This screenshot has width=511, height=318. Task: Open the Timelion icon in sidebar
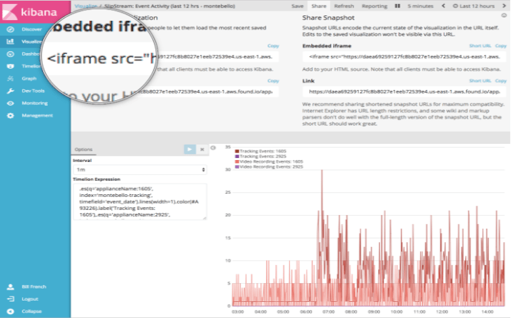tap(11, 66)
